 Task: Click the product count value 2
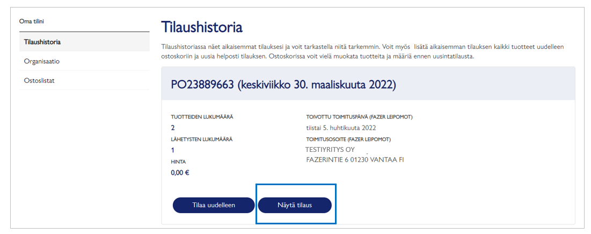pos(173,128)
